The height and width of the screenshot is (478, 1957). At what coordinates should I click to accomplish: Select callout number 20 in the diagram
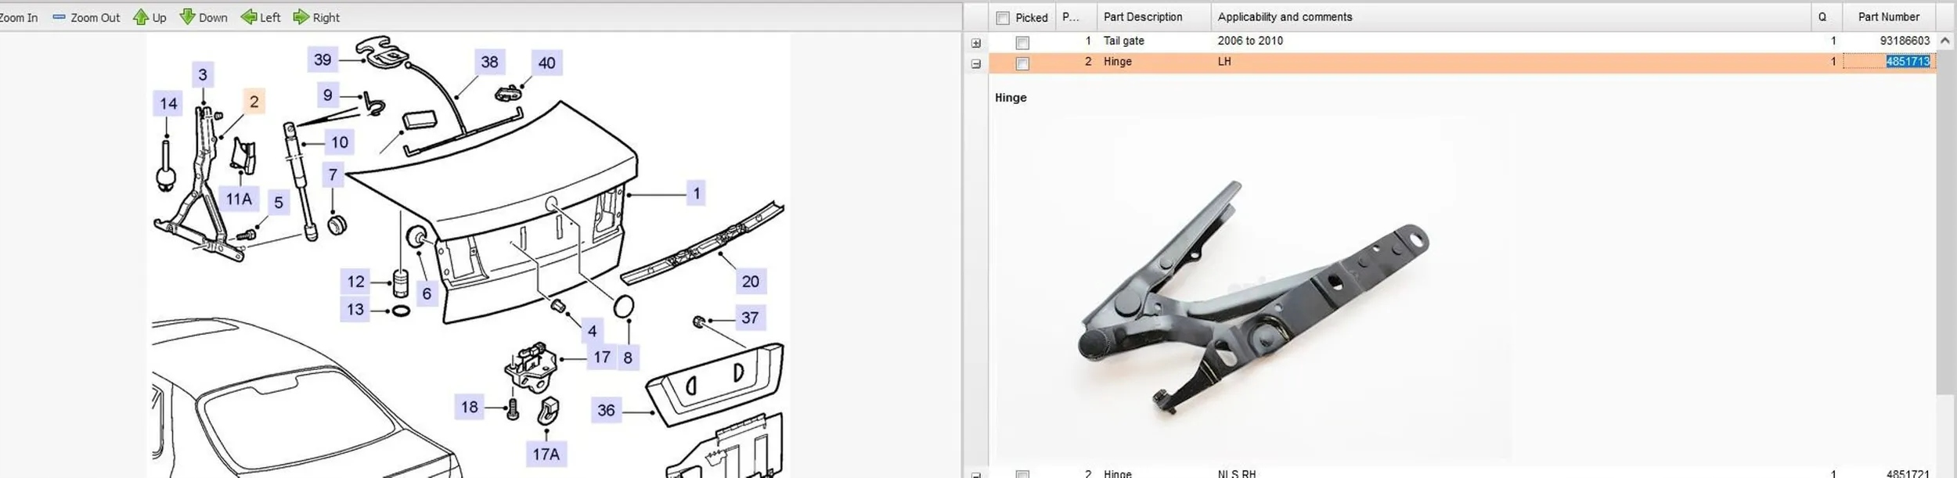pyautogui.click(x=750, y=282)
